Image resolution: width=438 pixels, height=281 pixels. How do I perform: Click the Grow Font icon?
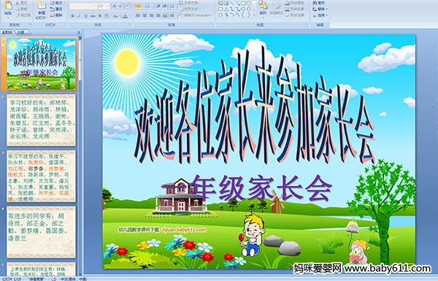point(115,6)
